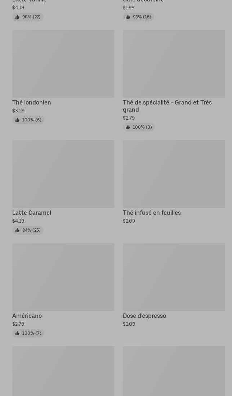Click thumbs-up icon under Thé londonien
The height and width of the screenshot is (396, 232).
point(17,120)
